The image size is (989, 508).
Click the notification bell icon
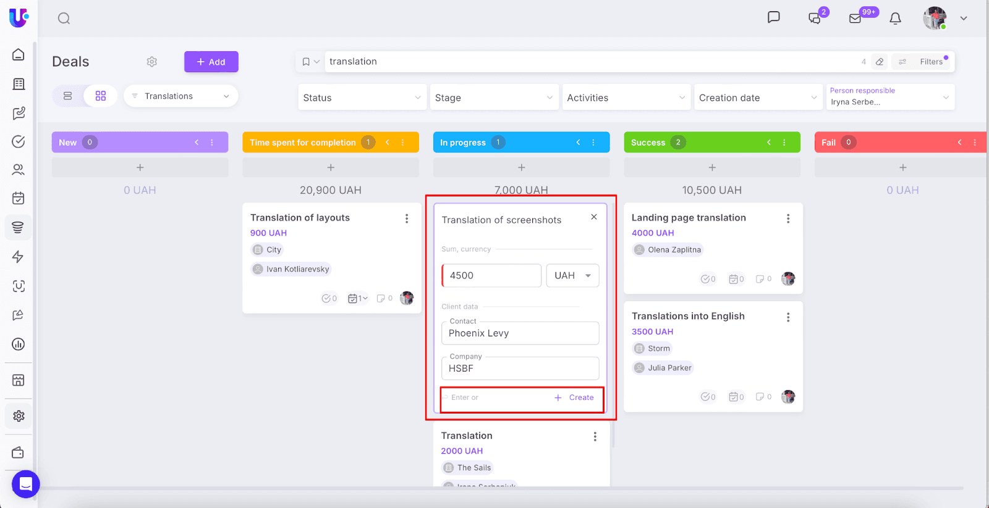click(895, 19)
